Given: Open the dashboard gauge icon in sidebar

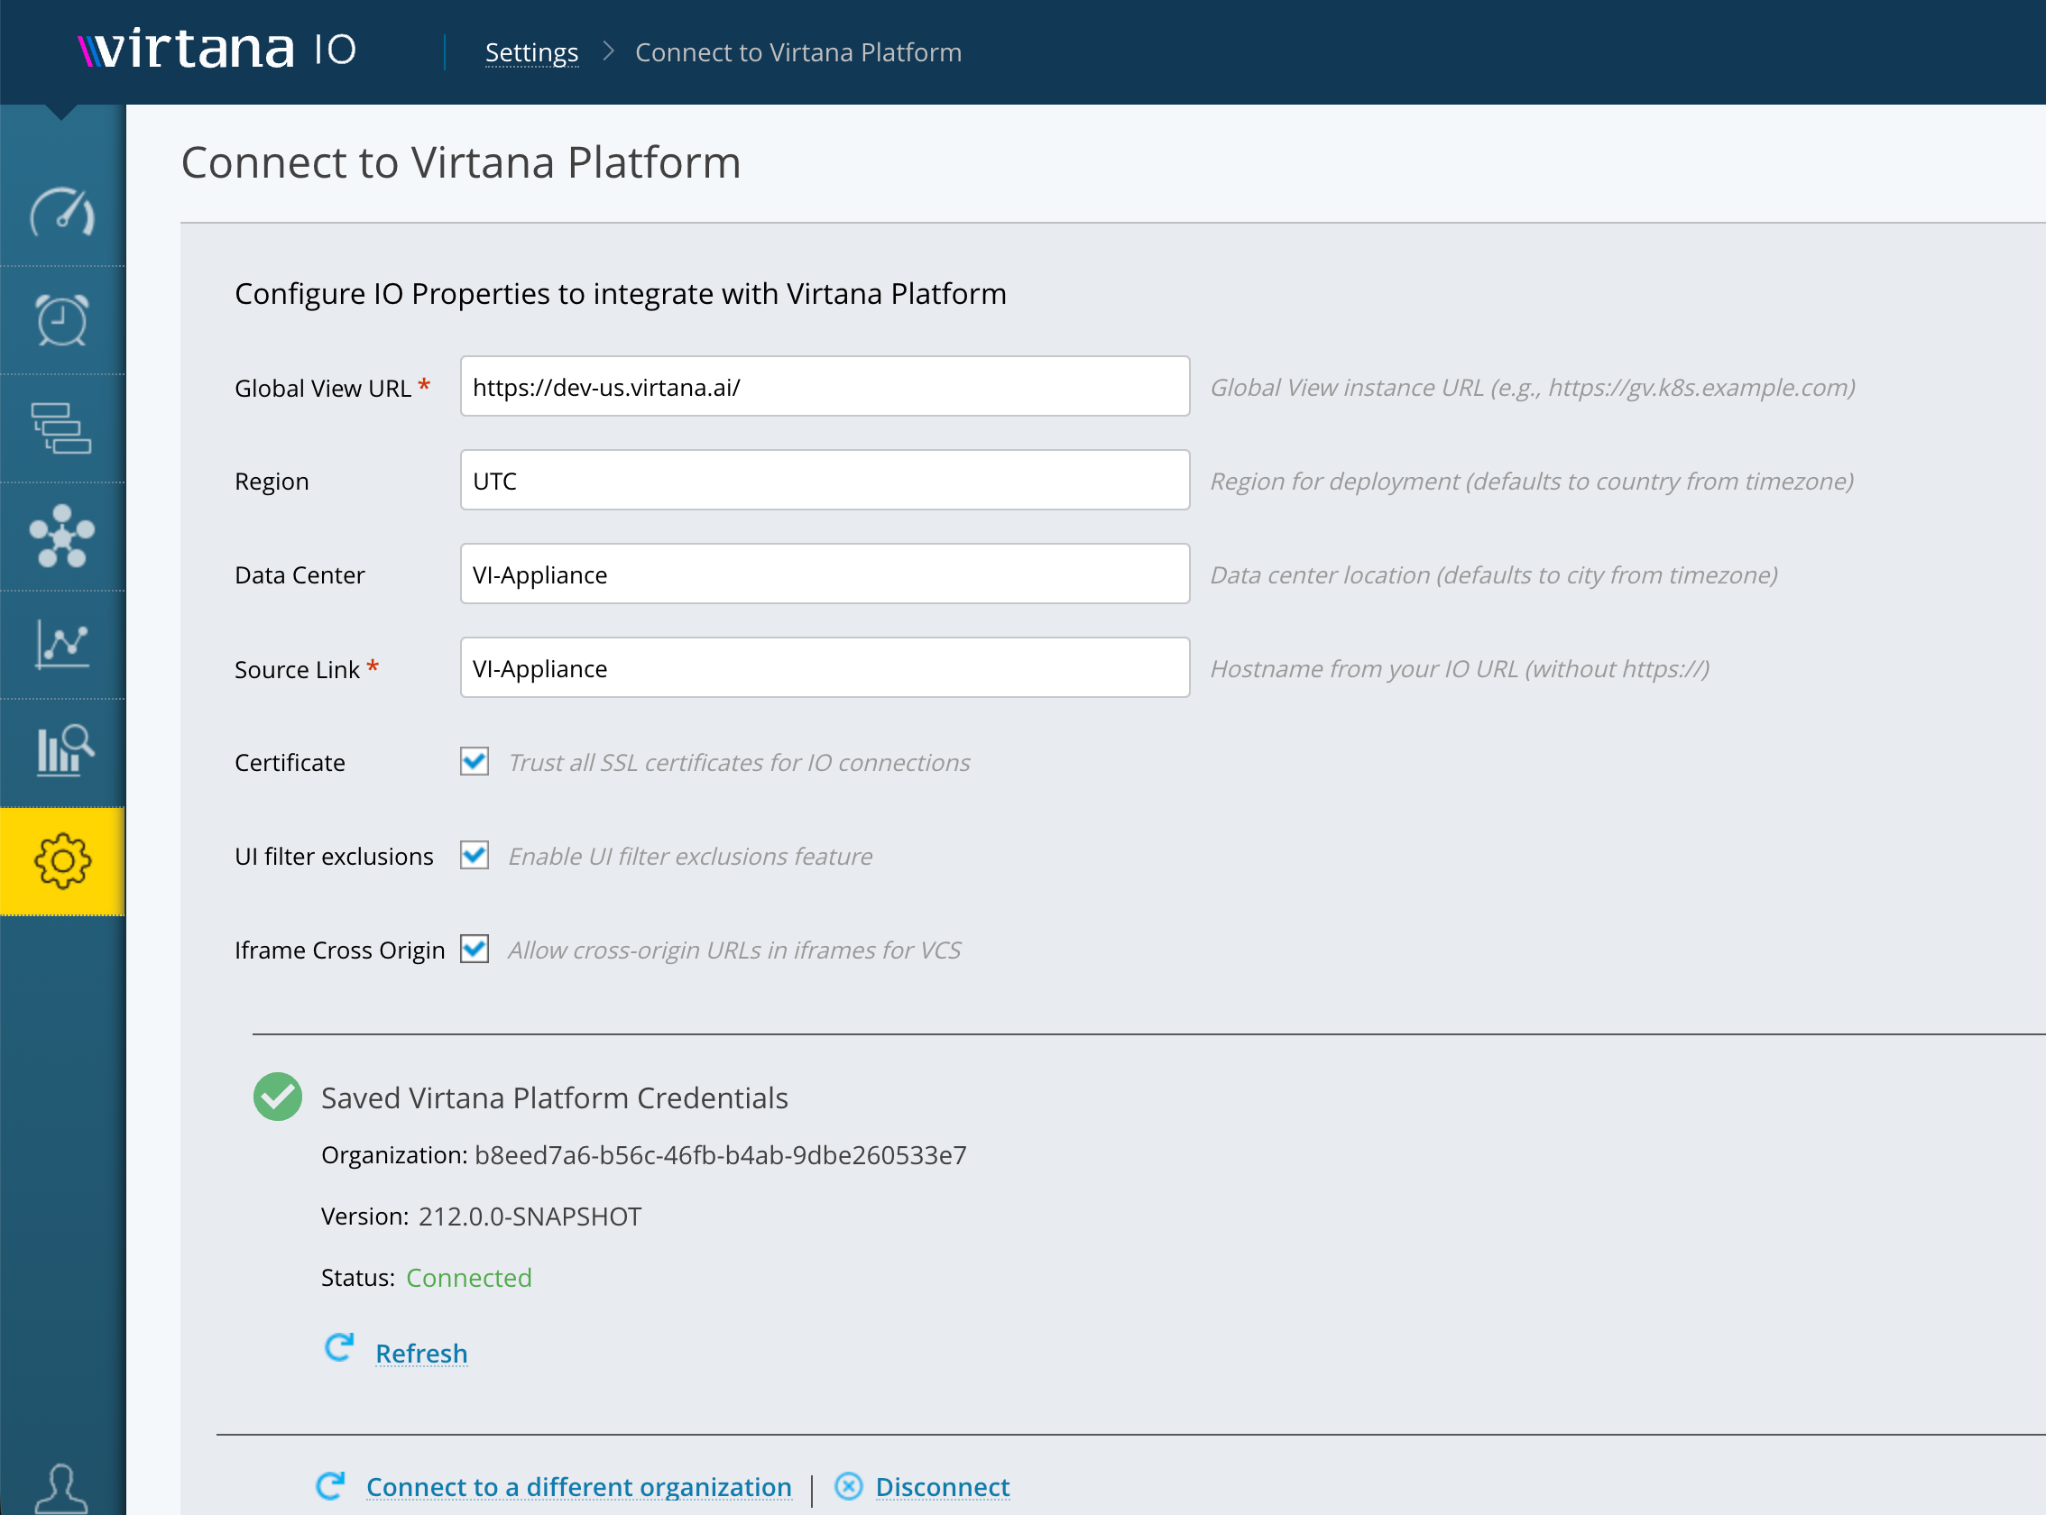Looking at the screenshot, I should [62, 213].
